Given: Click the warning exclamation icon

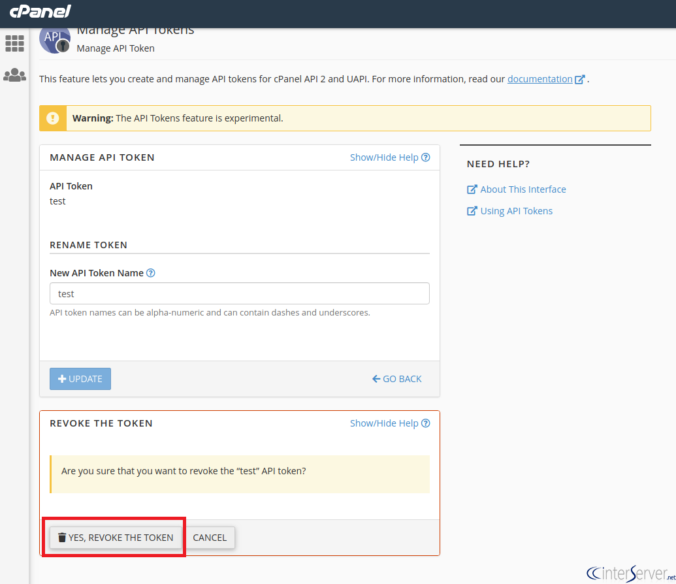Looking at the screenshot, I should (53, 118).
